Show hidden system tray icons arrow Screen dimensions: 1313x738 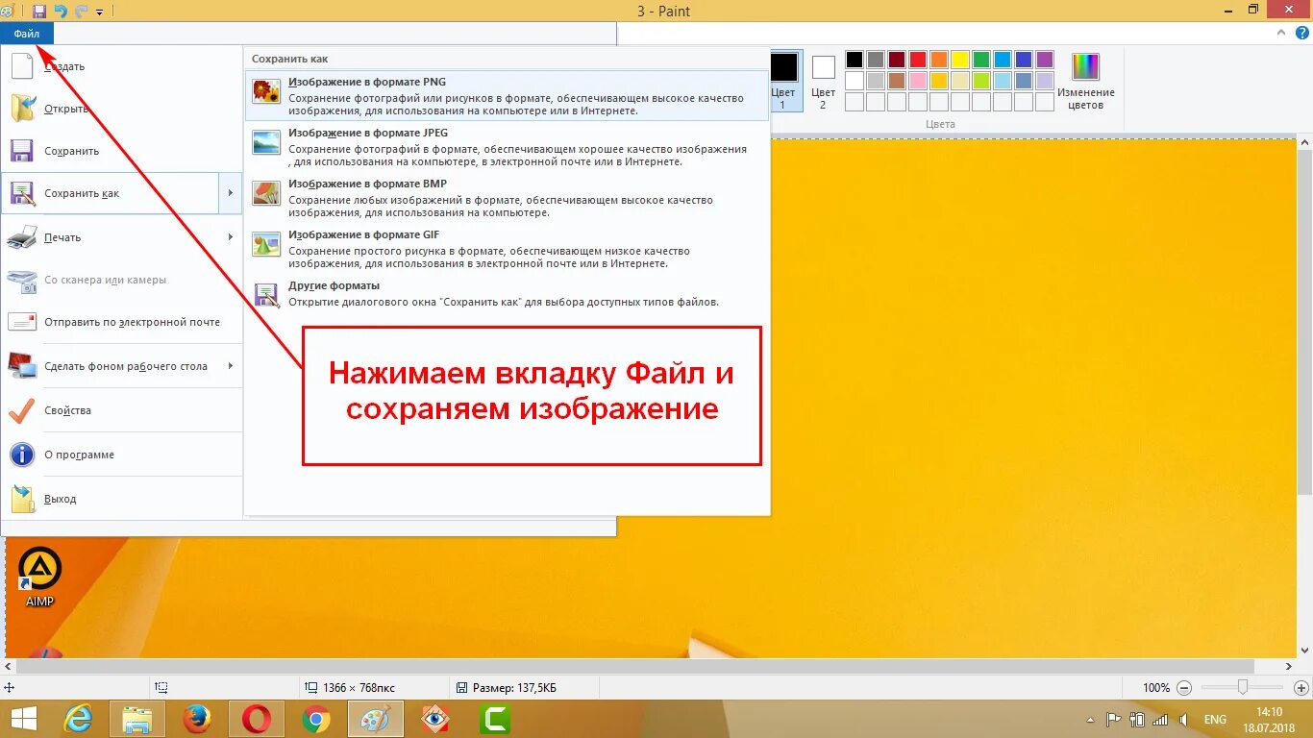click(x=1090, y=719)
